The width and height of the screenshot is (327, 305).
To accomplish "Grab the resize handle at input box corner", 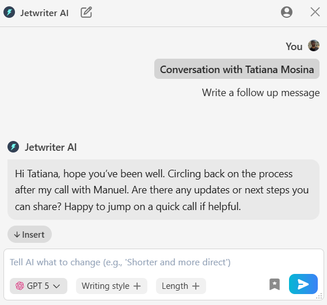I will (x=320, y=296).
